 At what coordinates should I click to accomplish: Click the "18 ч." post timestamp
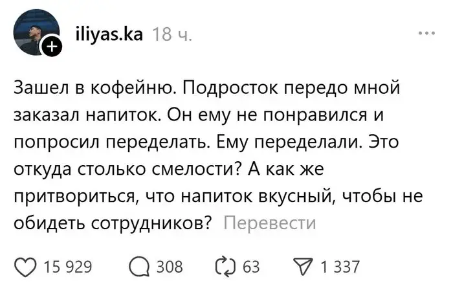pos(171,33)
